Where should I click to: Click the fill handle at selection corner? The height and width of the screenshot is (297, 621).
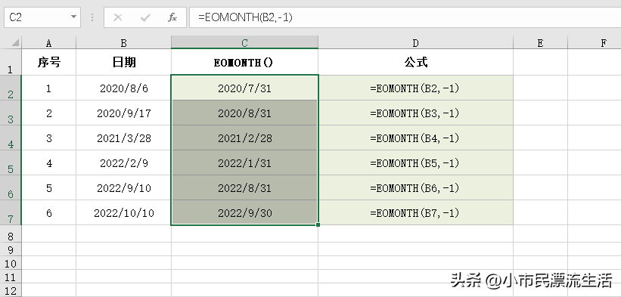coord(318,224)
